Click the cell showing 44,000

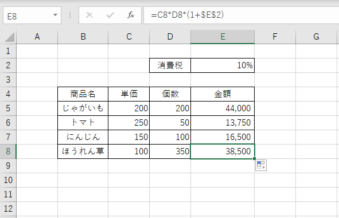pos(223,108)
